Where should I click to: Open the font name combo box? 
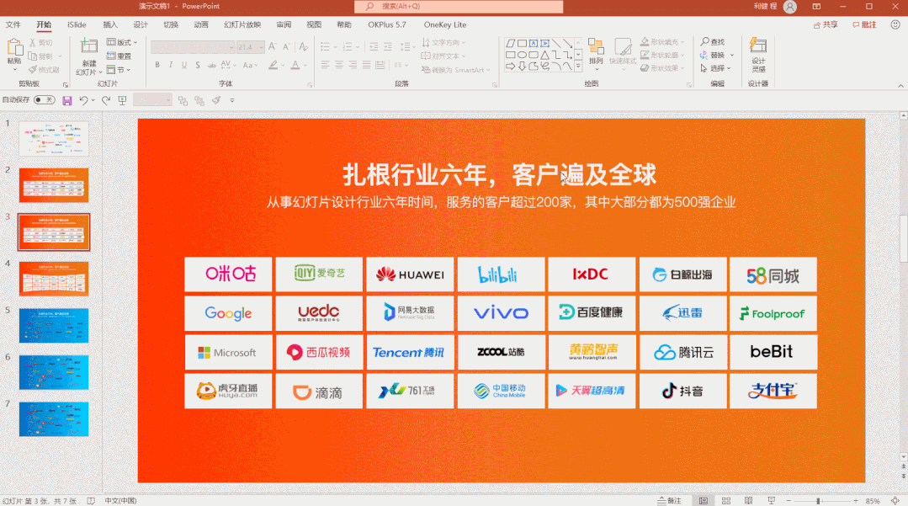pos(193,47)
